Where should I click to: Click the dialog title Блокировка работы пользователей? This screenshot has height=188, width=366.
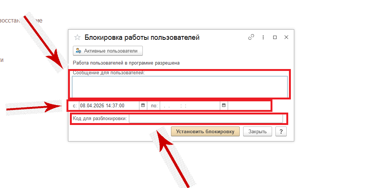[142, 37]
